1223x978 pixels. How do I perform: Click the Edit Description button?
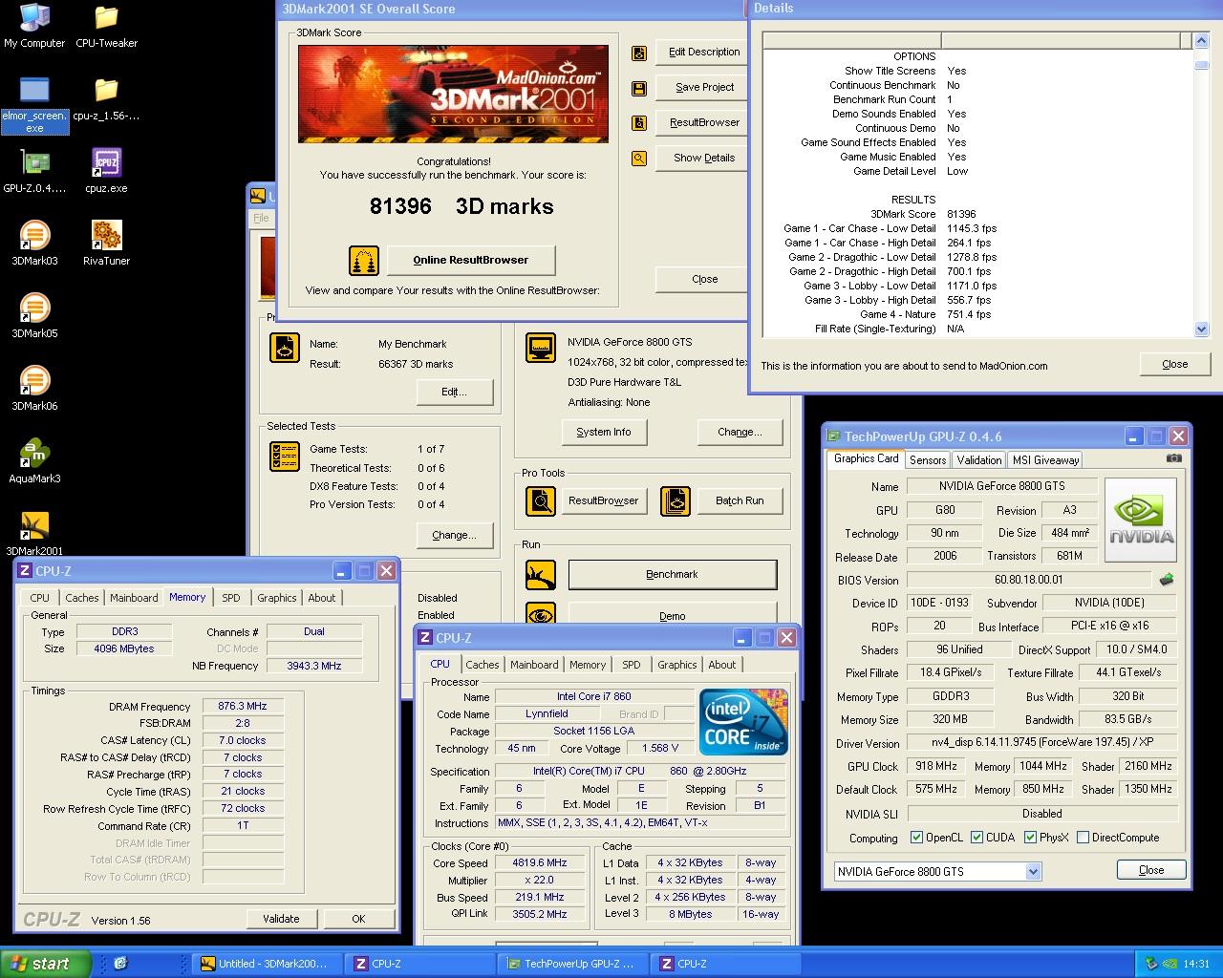tap(704, 53)
